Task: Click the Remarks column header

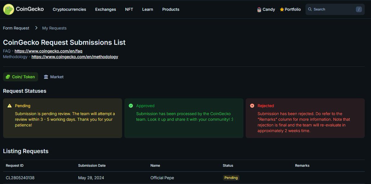Action: [302, 166]
